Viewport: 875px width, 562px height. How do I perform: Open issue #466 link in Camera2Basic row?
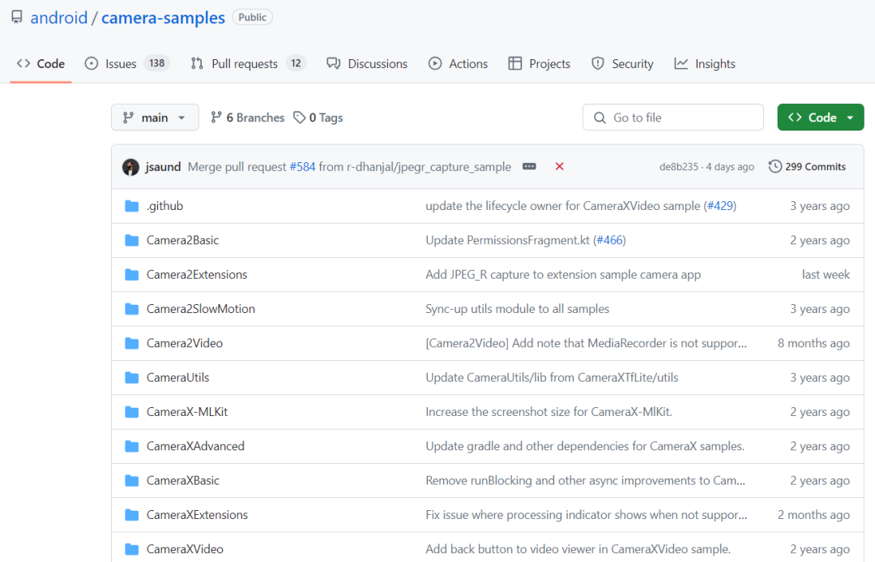[609, 240]
